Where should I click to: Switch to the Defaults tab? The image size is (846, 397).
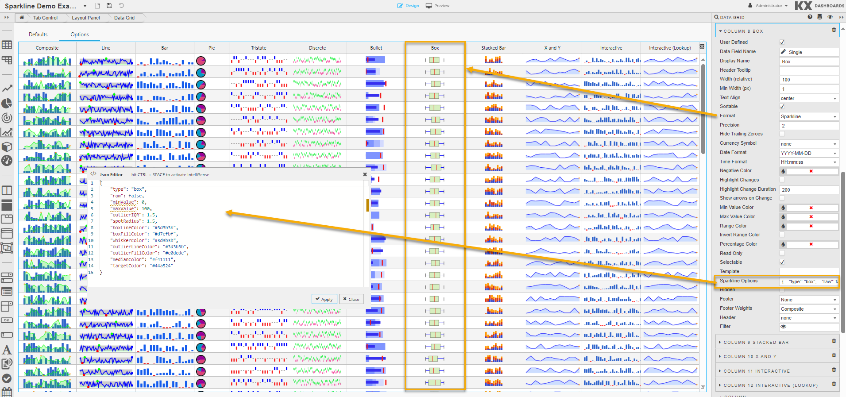[38, 35]
